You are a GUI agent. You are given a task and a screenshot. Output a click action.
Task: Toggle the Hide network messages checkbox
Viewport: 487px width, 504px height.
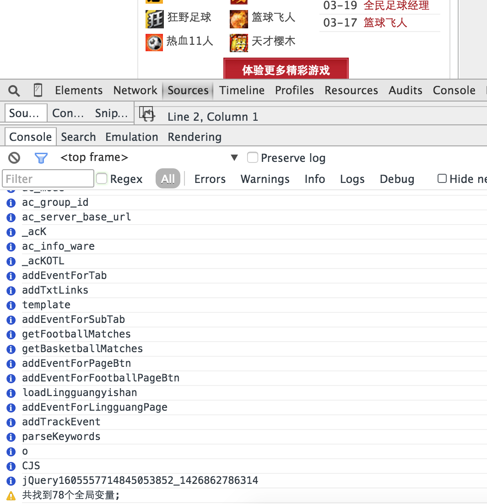click(x=442, y=178)
